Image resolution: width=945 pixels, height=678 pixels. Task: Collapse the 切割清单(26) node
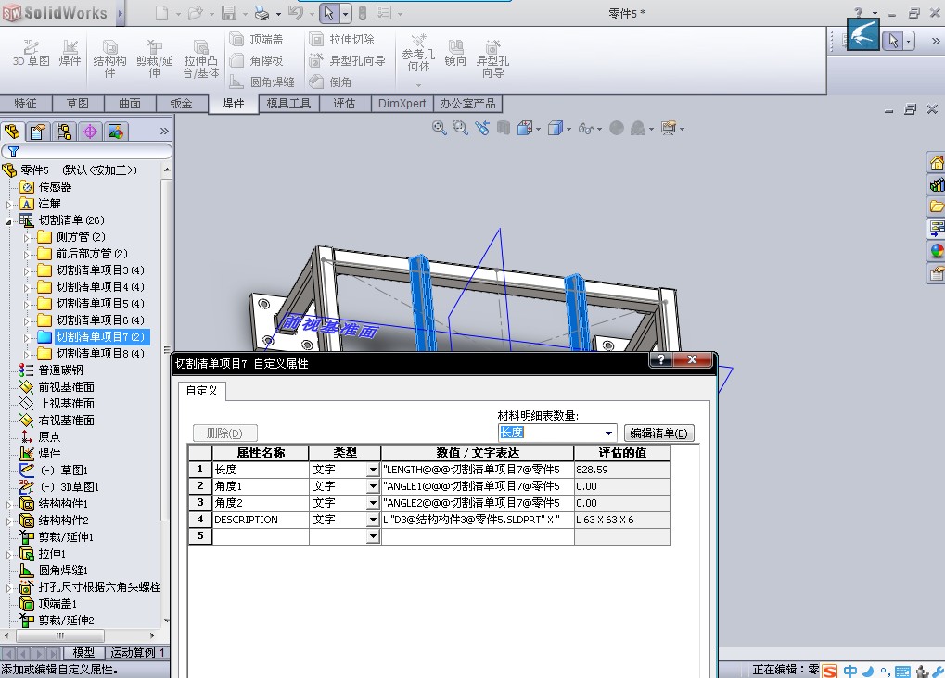8,221
